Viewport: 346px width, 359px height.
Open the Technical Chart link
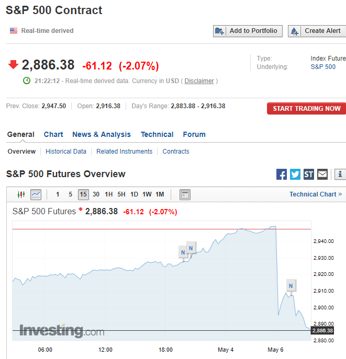coord(316,194)
